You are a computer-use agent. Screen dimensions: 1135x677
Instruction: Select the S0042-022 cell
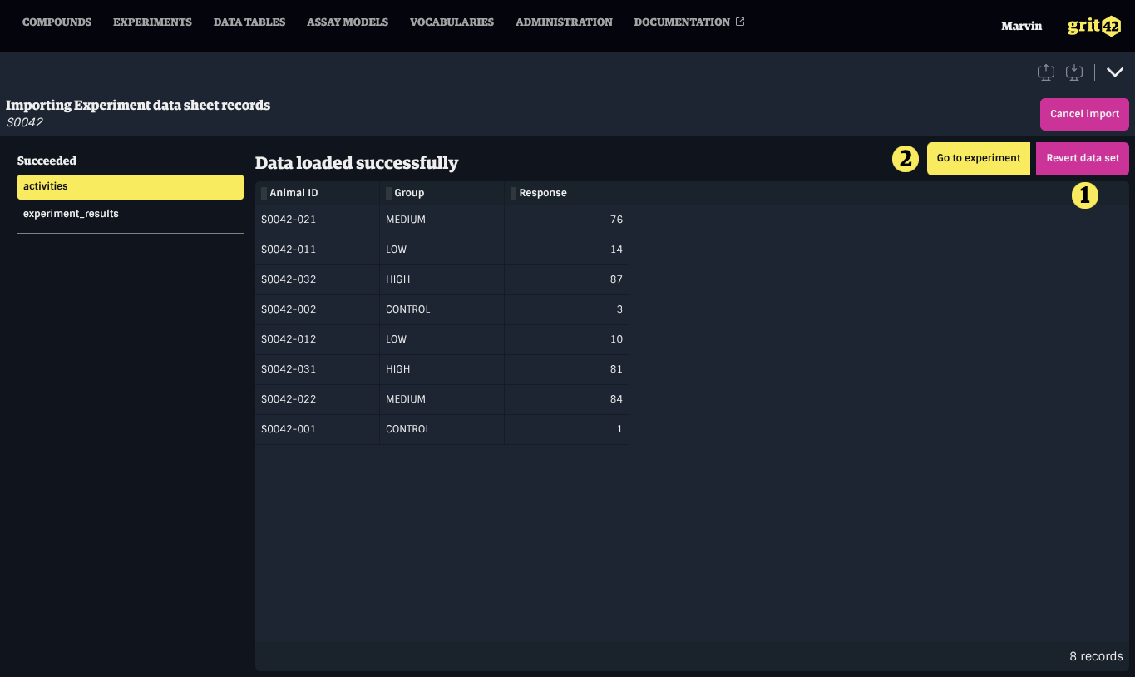pos(318,399)
